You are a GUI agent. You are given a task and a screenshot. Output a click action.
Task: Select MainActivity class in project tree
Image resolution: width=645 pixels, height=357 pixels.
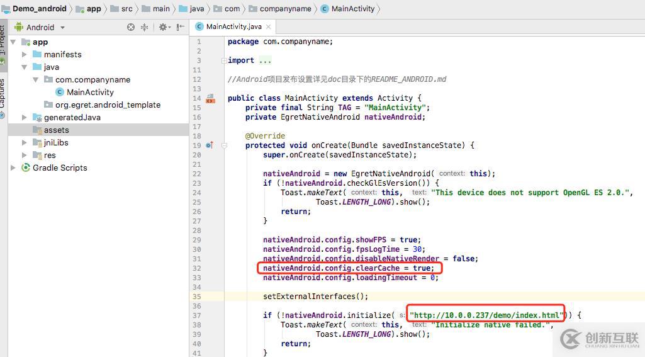pyautogui.click(x=90, y=92)
